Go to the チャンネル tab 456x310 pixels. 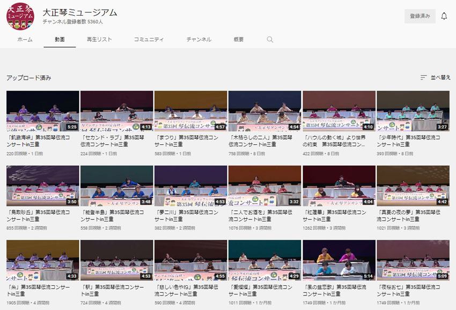(x=198, y=40)
